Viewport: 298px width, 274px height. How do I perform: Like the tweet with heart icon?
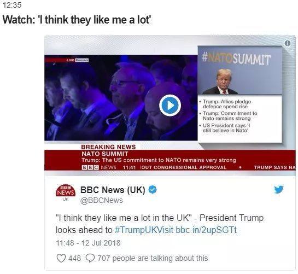point(61,258)
